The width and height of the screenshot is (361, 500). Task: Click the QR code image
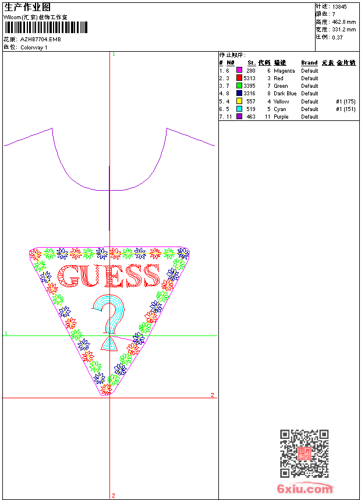click(x=305, y=453)
